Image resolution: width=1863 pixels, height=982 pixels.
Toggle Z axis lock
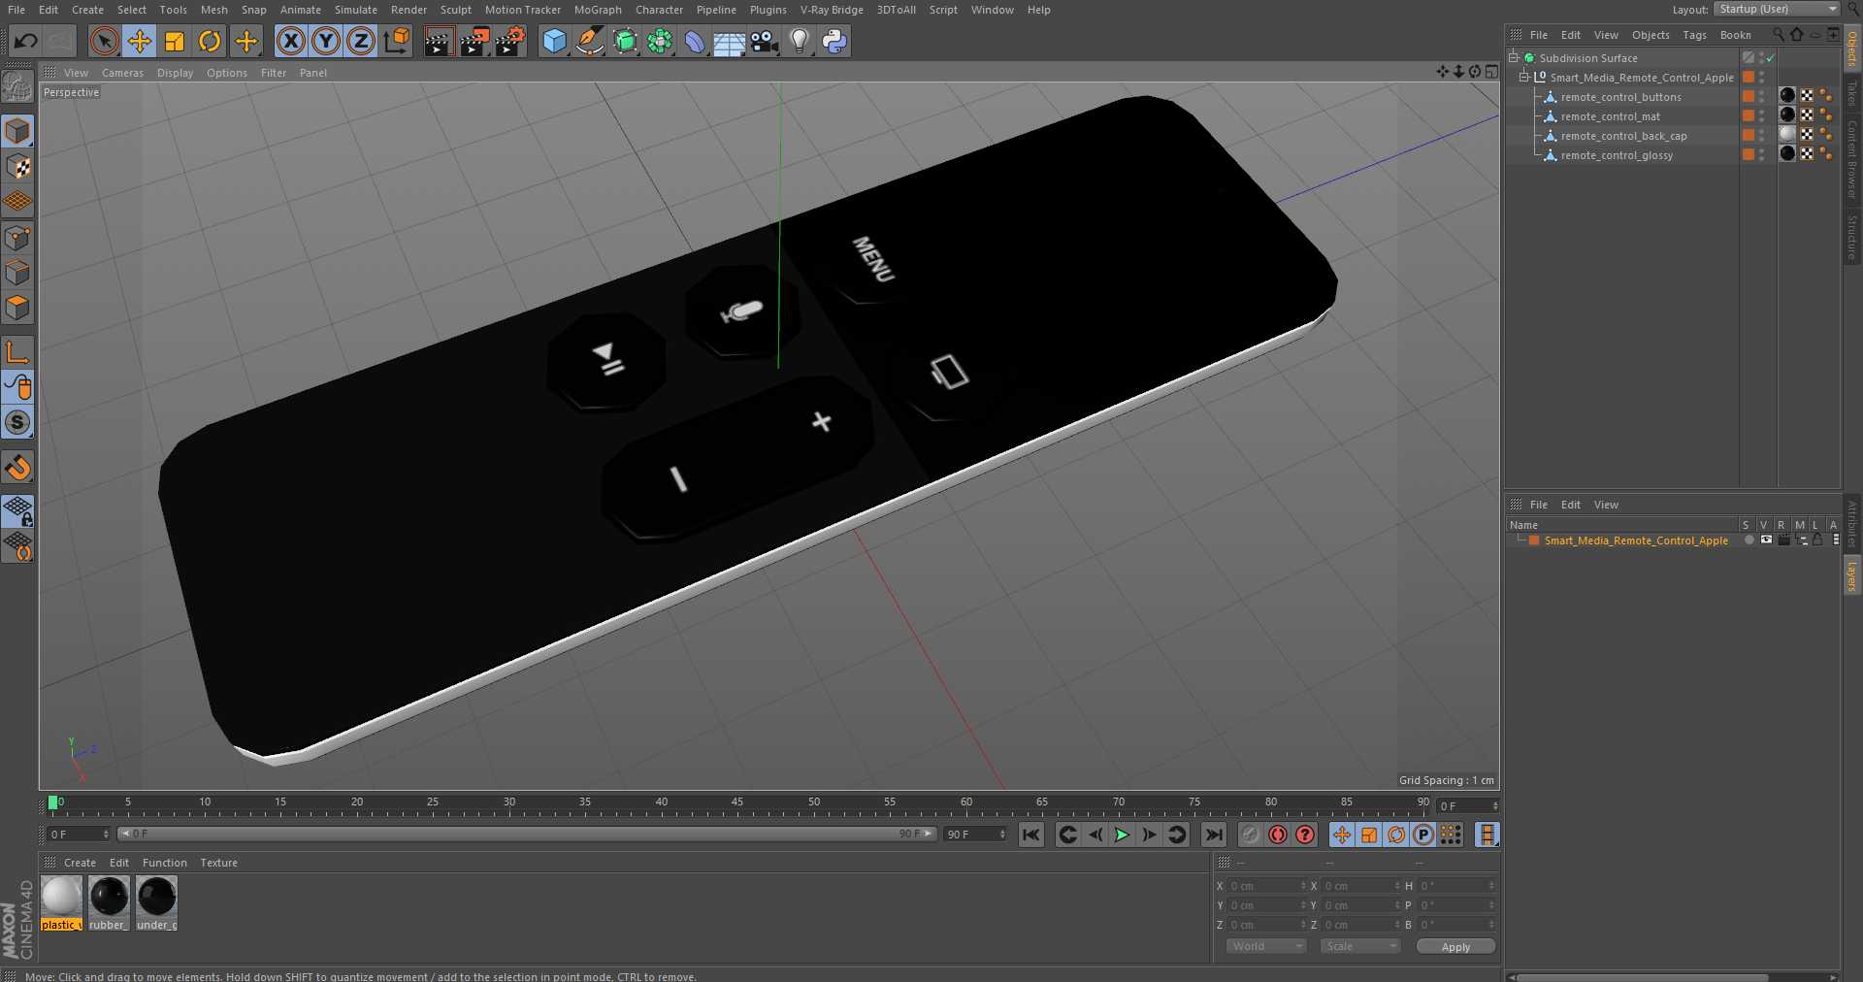point(361,41)
